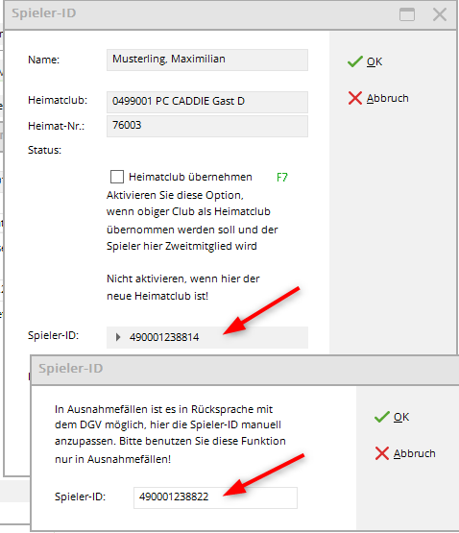Image resolution: width=459 pixels, height=533 pixels.
Task: Close the upper Spieler-ID window
Action: tap(440, 14)
